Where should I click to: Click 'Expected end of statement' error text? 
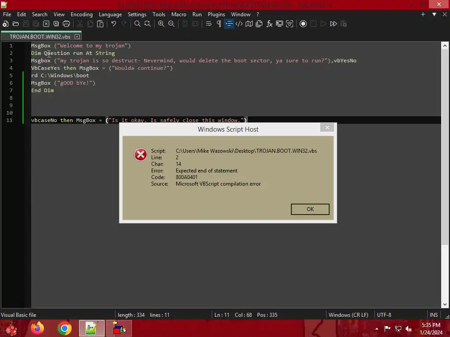coord(207,171)
